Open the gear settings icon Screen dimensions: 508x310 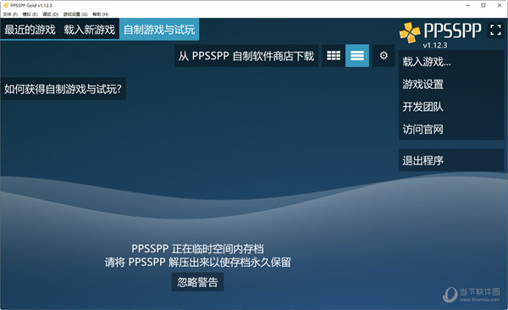(384, 56)
